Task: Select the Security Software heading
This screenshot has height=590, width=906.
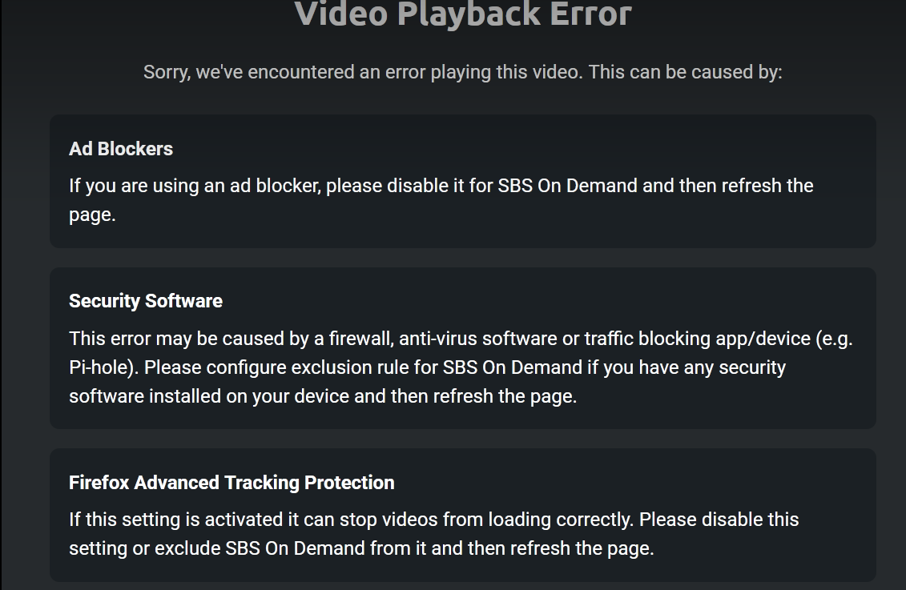Action: (x=146, y=301)
